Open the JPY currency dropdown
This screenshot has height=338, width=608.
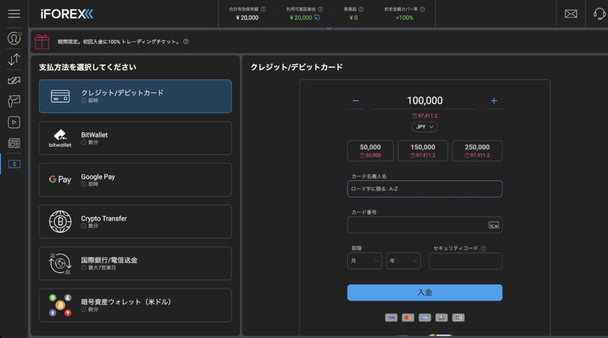point(425,127)
